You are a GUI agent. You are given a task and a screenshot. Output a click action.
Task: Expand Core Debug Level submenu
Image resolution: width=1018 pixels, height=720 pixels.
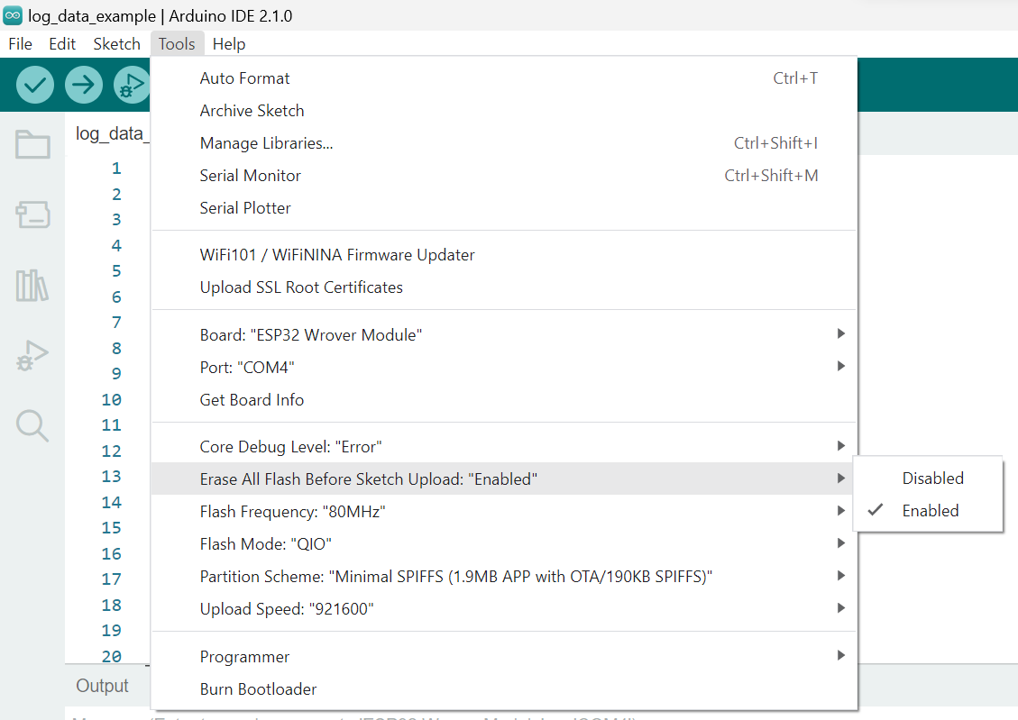(504, 446)
